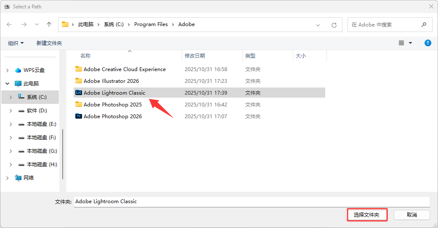The image size is (438, 228).
Task: Close the Select a Path dialog
Action: 431,6
